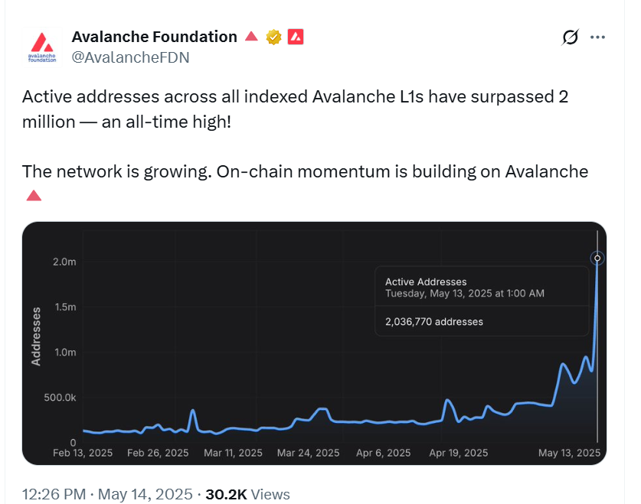Click the Active Addresses tooltip box
Screen dimensions: 641x504
pyautogui.click(x=482, y=301)
